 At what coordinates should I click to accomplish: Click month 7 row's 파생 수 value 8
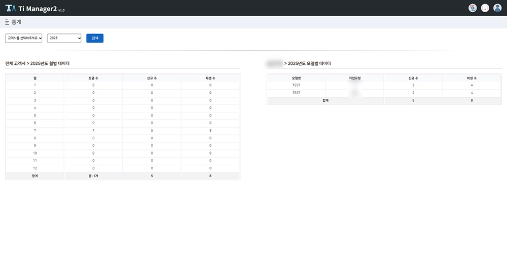coord(210,131)
